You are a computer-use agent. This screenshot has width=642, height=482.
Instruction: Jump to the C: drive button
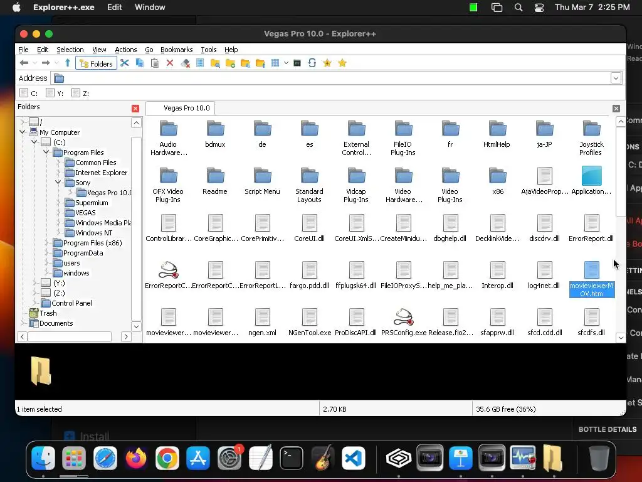click(x=29, y=93)
